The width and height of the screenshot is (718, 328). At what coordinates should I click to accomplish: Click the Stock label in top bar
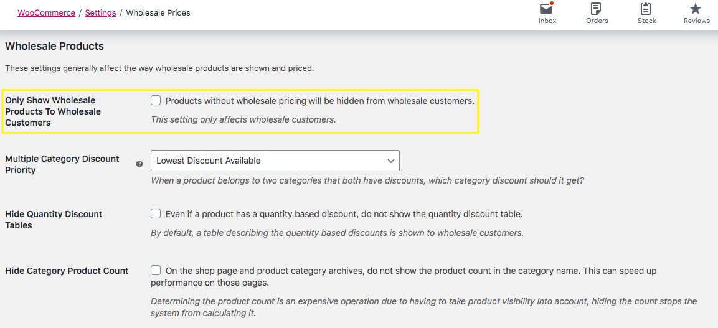[x=646, y=21]
